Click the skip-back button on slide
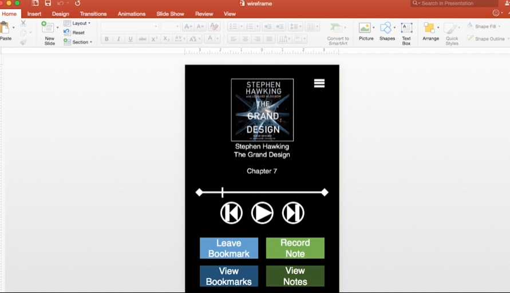Image resolution: width=510 pixels, height=293 pixels. coord(231,213)
